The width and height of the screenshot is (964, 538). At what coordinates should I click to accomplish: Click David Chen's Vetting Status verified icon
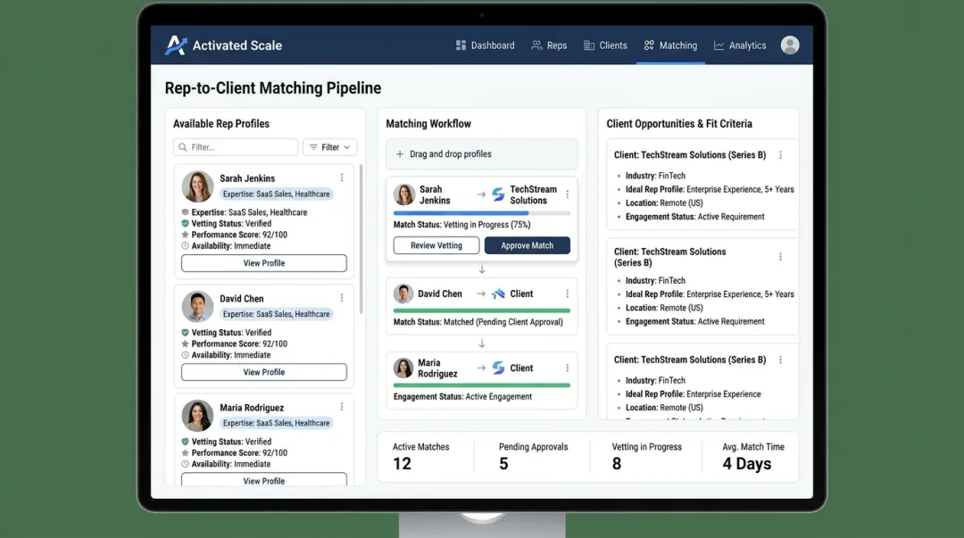[x=185, y=333]
